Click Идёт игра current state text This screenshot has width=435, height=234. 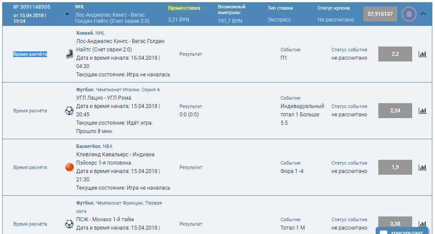point(140,123)
